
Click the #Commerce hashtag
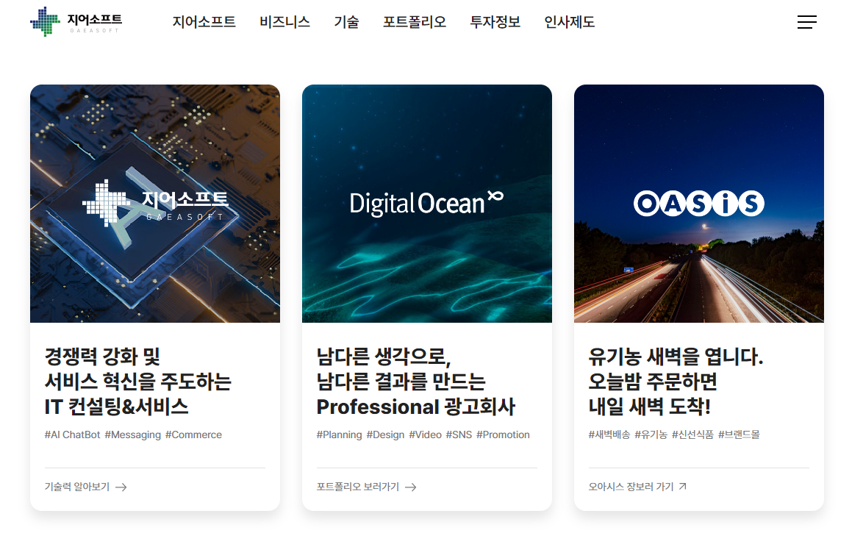pyautogui.click(x=193, y=435)
